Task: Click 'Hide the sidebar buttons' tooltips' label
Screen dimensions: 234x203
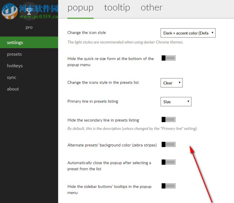Action: [x=109, y=189]
